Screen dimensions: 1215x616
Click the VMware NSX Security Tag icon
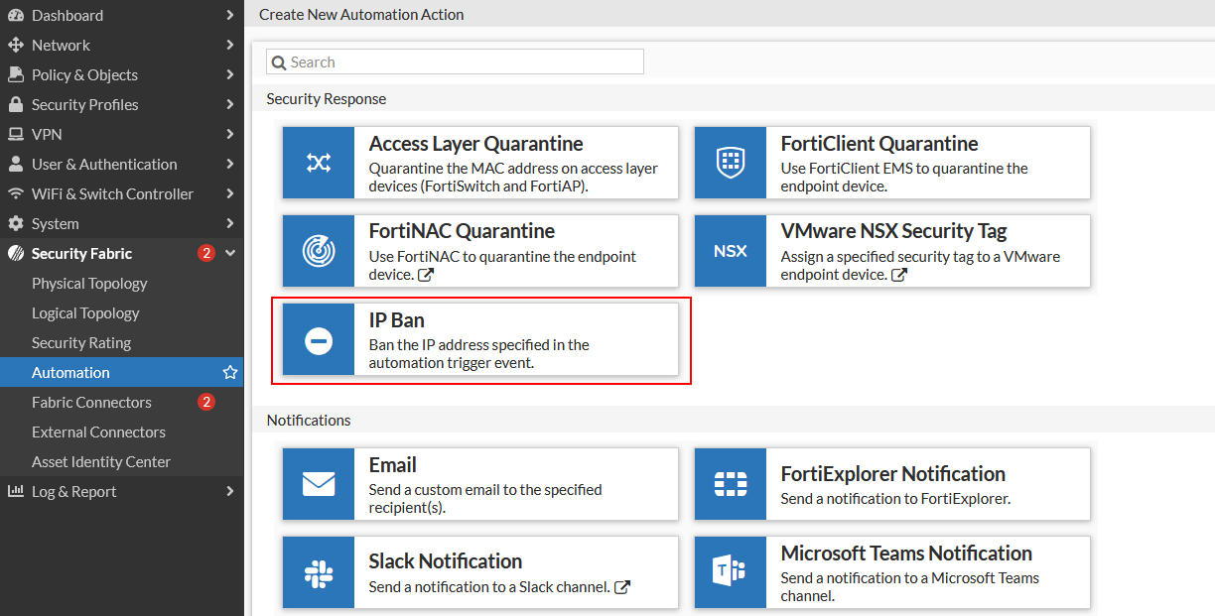[x=730, y=251]
